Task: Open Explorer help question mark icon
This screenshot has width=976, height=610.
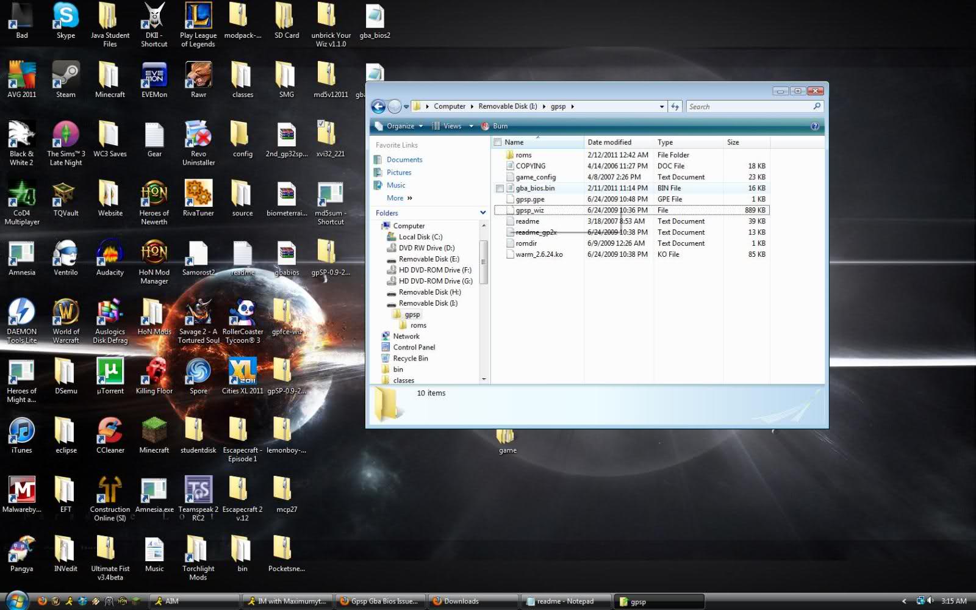Action: (x=814, y=126)
